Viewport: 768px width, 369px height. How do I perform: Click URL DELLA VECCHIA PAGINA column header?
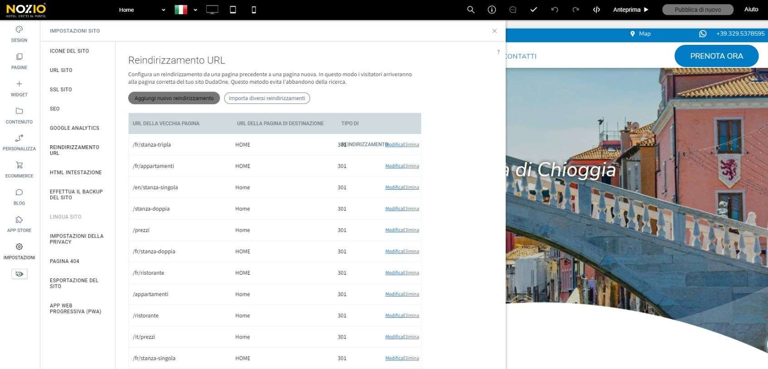pos(166,124)
